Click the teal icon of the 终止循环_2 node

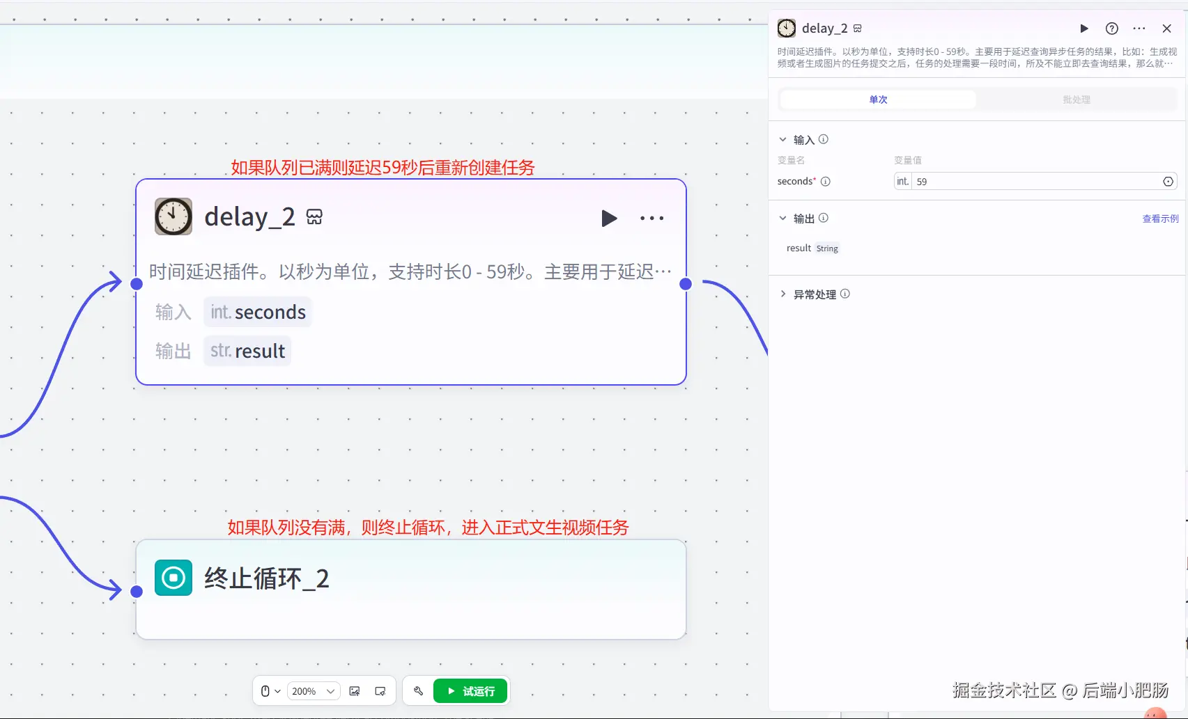(173, 578)
